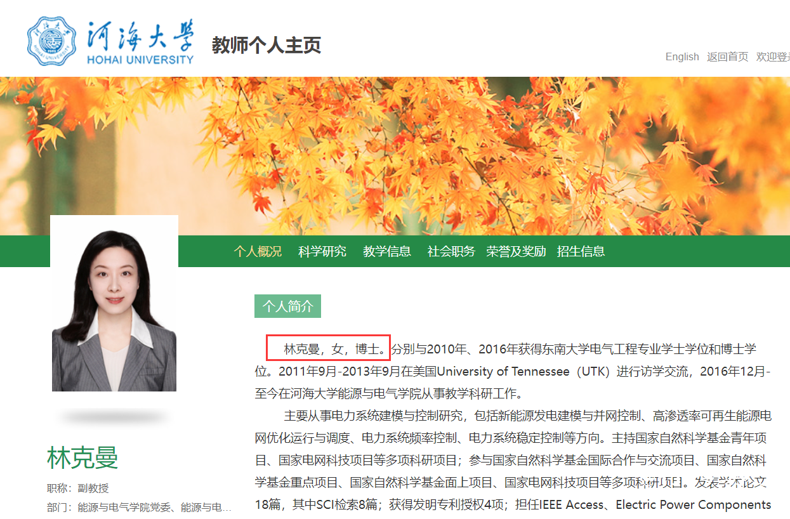Click the 职称:副教授 line

coord(78,488)
